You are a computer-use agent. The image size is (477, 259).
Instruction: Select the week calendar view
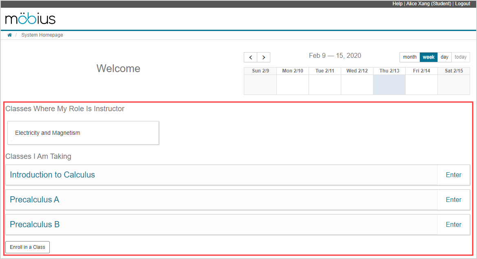click(x=428, y=57)
